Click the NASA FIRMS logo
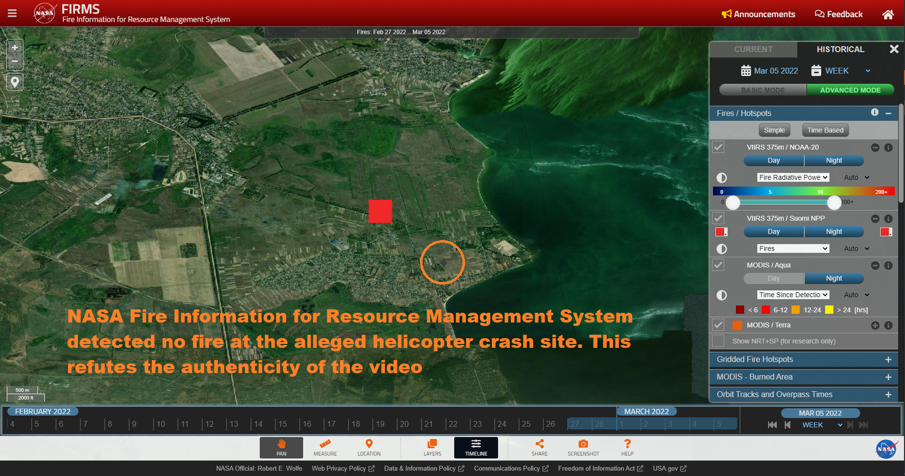The height and width of the screenshot is (476, 905). coord(44,13)
